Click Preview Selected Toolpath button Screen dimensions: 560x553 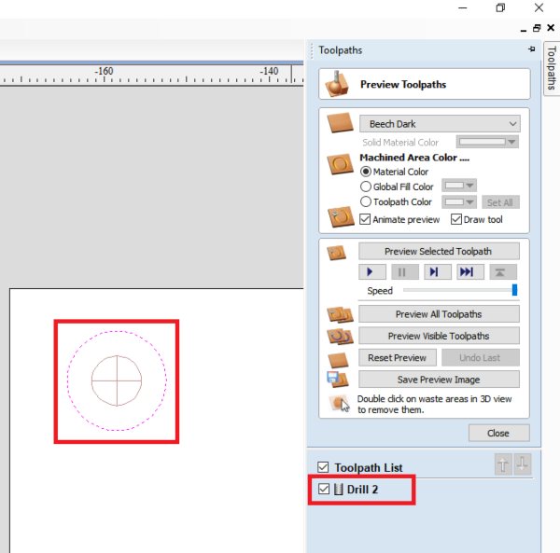click(439, 251)
